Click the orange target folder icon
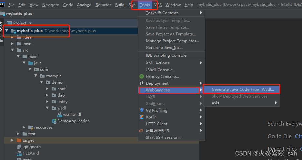The image size is (302, 160). (x=19, y=140)
